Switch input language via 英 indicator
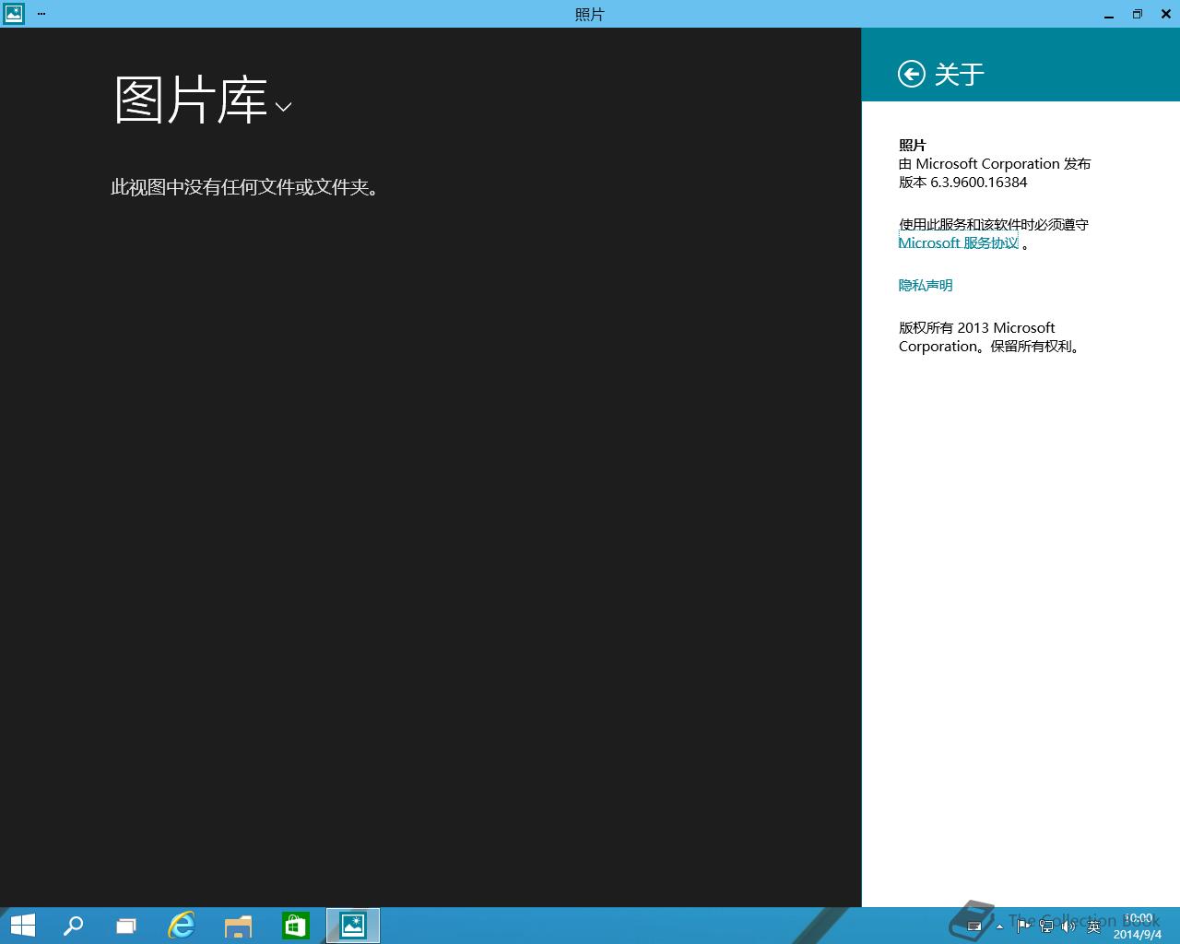 click(1093, 926)
